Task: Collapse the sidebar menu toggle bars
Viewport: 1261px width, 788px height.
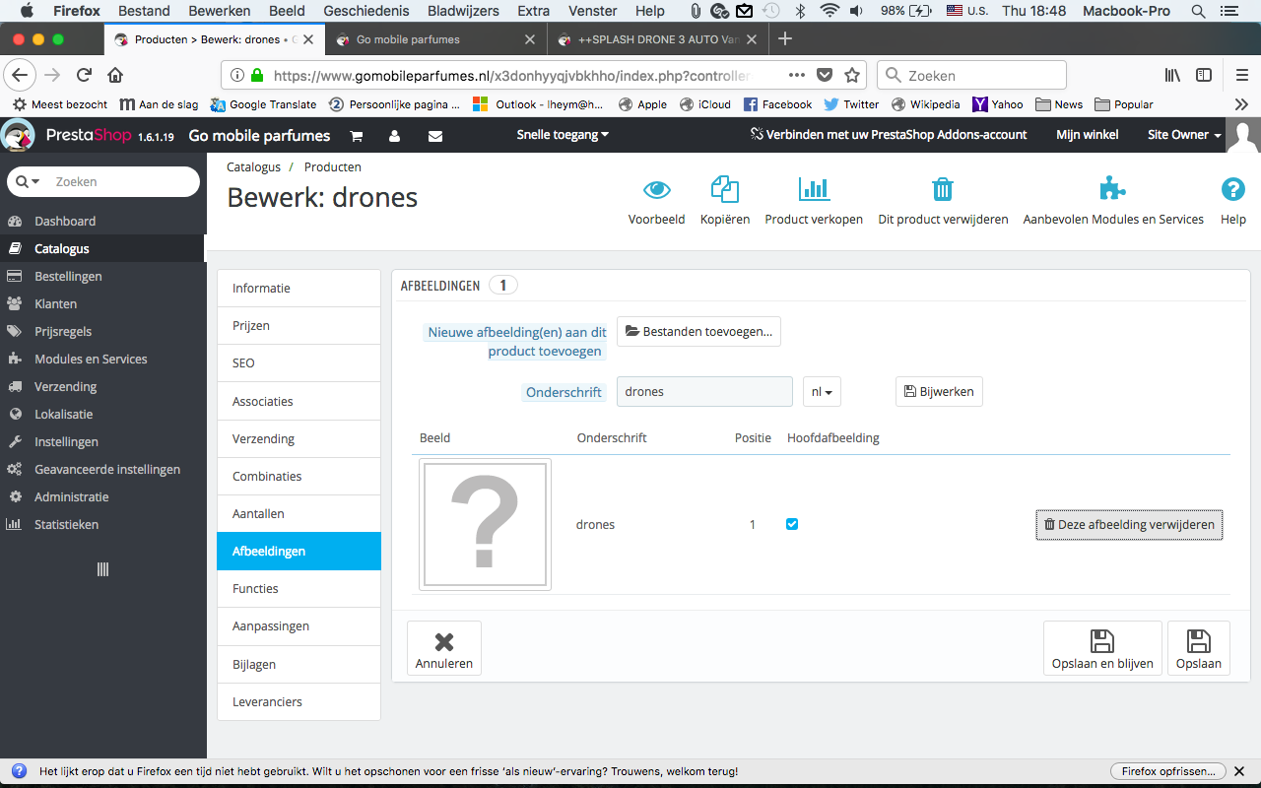Action: (102, 569)
